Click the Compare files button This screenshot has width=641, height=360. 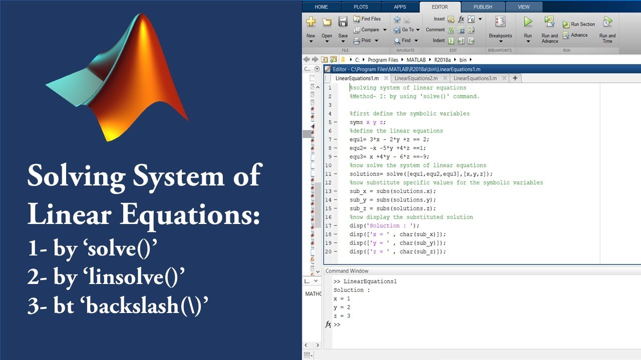(x=367, y=29)
